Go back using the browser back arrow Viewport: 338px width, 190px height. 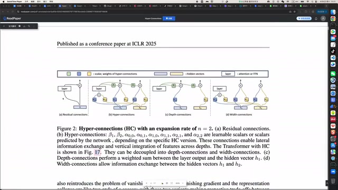pos(3,12)
